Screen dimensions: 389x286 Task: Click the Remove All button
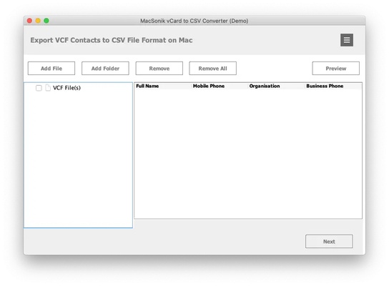212,68
